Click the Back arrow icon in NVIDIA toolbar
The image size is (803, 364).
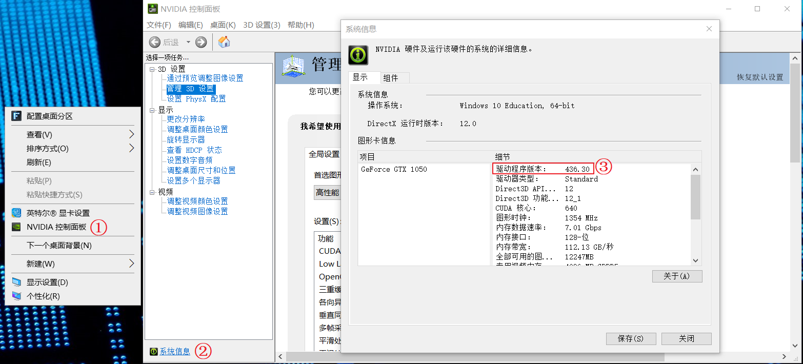pyautogui.click(x=155, y=42)
